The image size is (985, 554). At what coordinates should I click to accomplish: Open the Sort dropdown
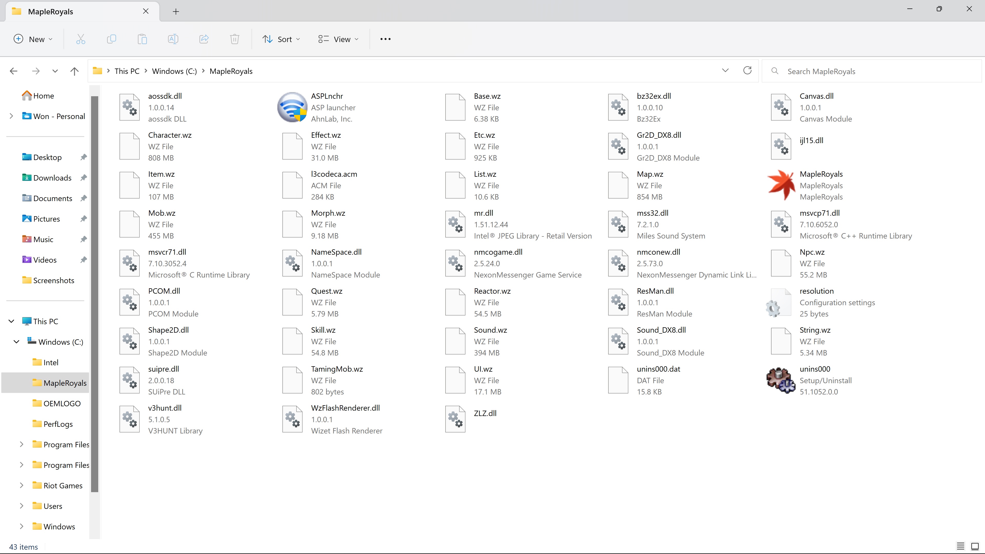(281, 39)
